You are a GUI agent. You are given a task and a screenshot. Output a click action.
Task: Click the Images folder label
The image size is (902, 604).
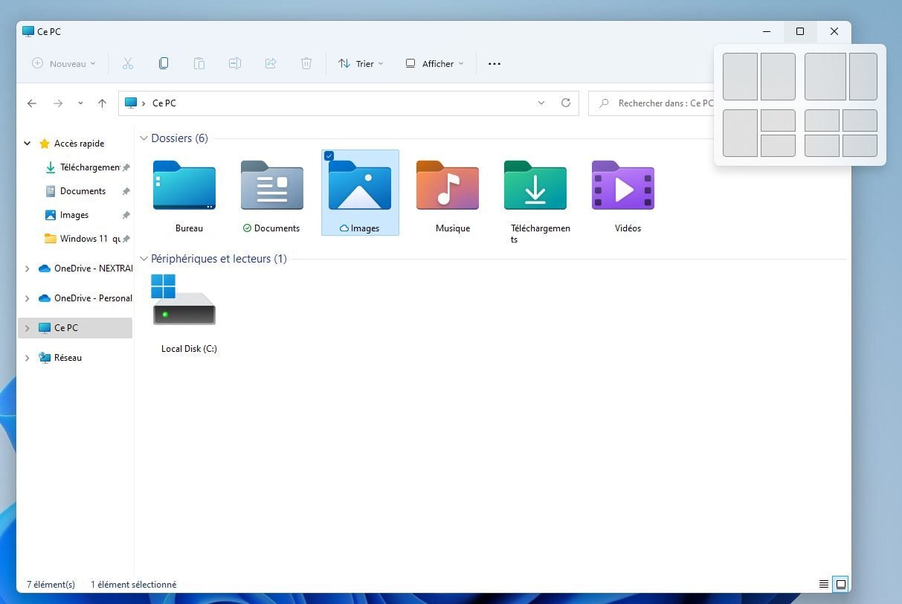pyautogui.click(x=365, y=228)
